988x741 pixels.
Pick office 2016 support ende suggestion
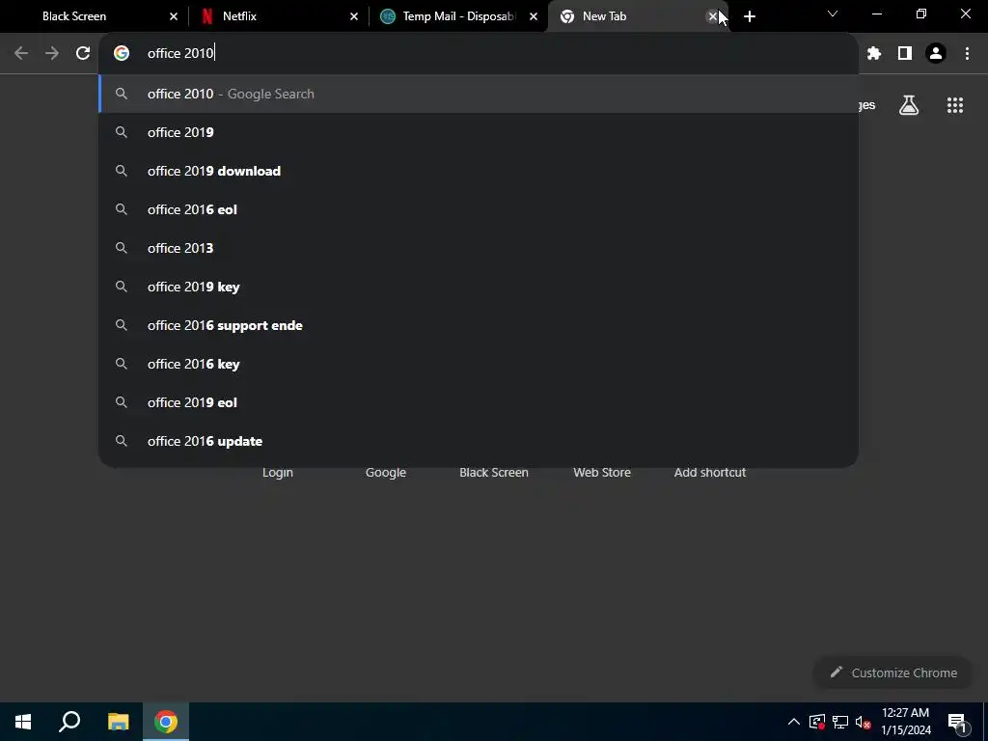[479, 325]
